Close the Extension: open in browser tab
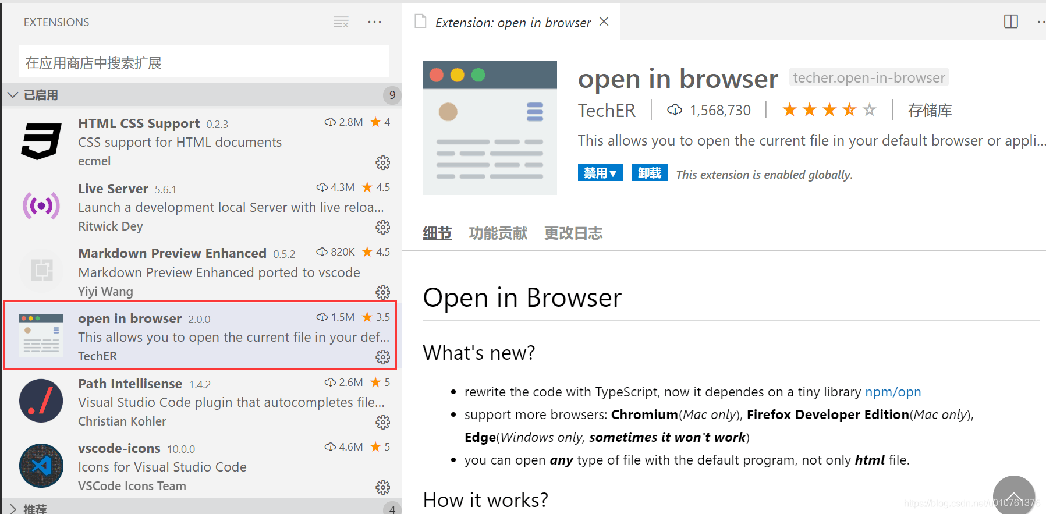Viewport: 1046px width, 514px height. click(604, 22)
